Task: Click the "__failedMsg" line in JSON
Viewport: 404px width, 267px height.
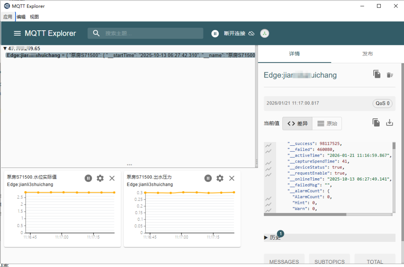Action: tap(310, 185)
